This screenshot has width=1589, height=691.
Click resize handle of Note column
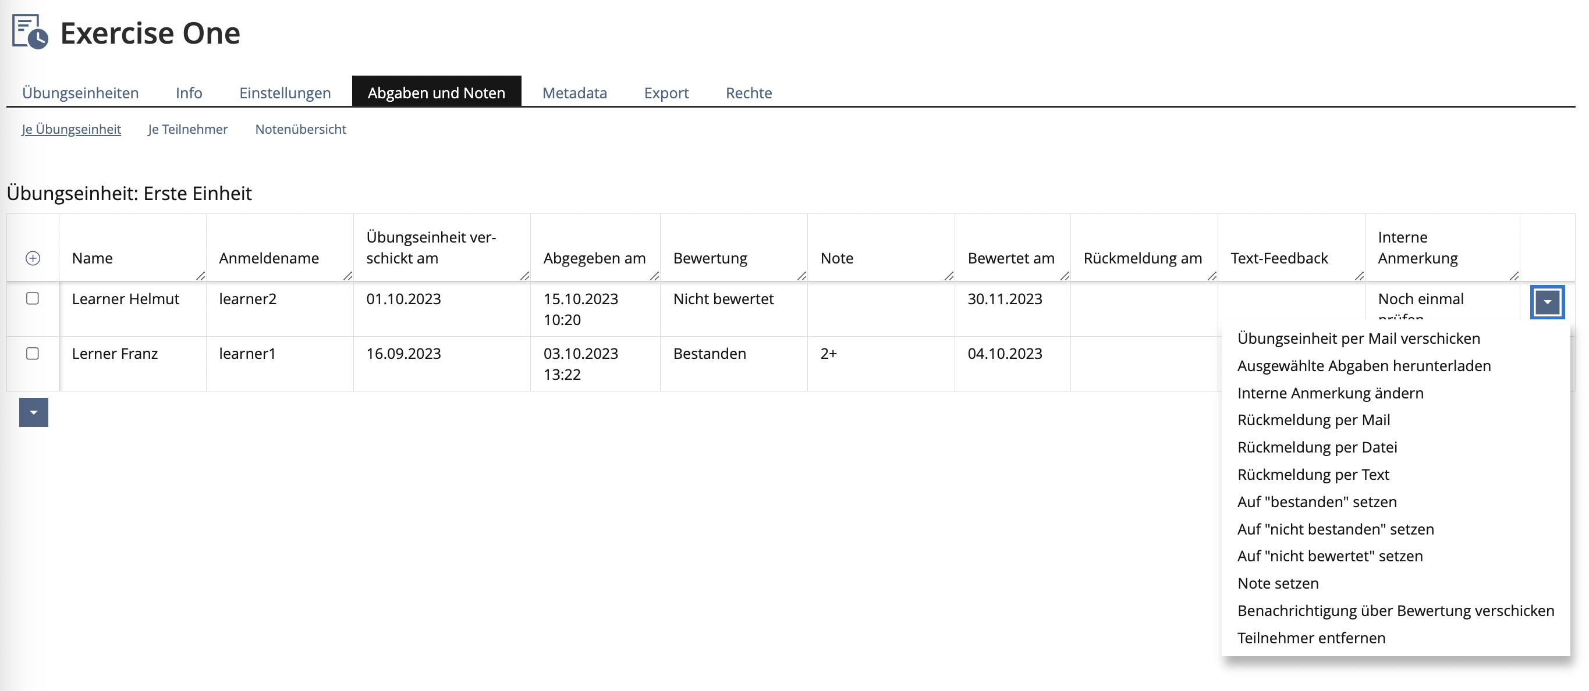pos(949,276)
